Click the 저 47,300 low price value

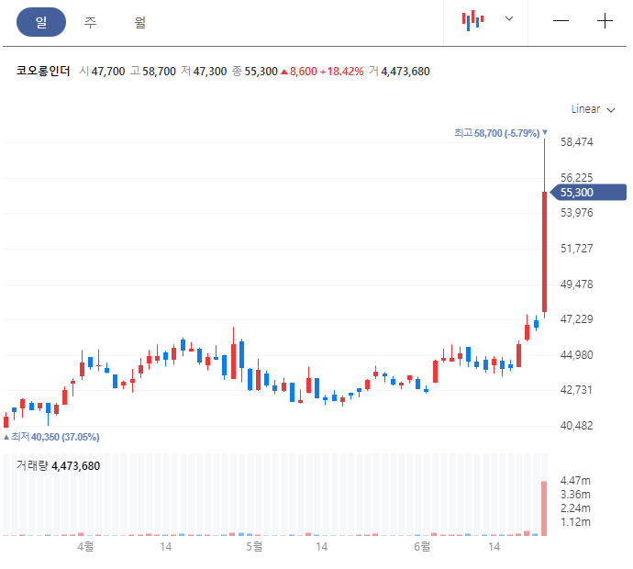click(204, 72)
